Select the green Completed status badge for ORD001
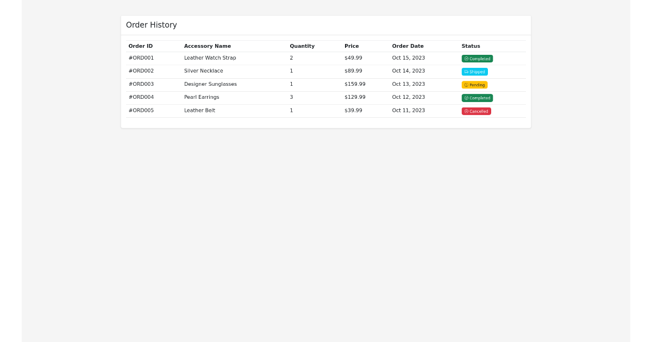This screenshot has height=342, width=652. point(477,59)
